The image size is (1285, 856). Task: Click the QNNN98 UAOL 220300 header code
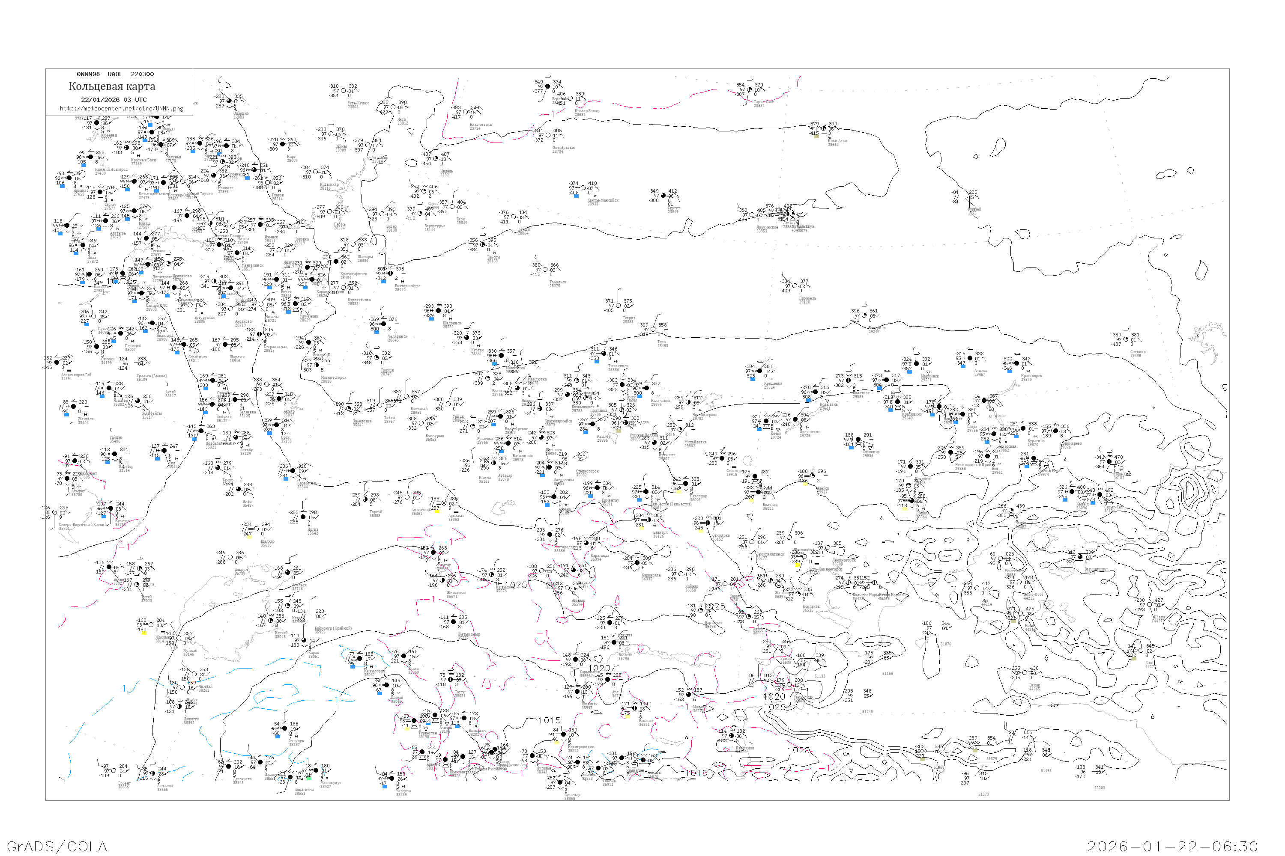point(115,74)
